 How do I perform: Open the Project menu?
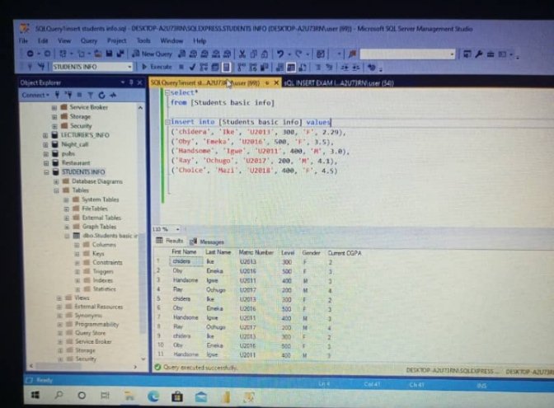(x=116, y=40)
